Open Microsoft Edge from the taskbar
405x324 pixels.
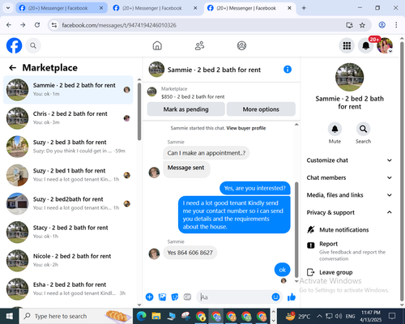click(x=141, y=316)
